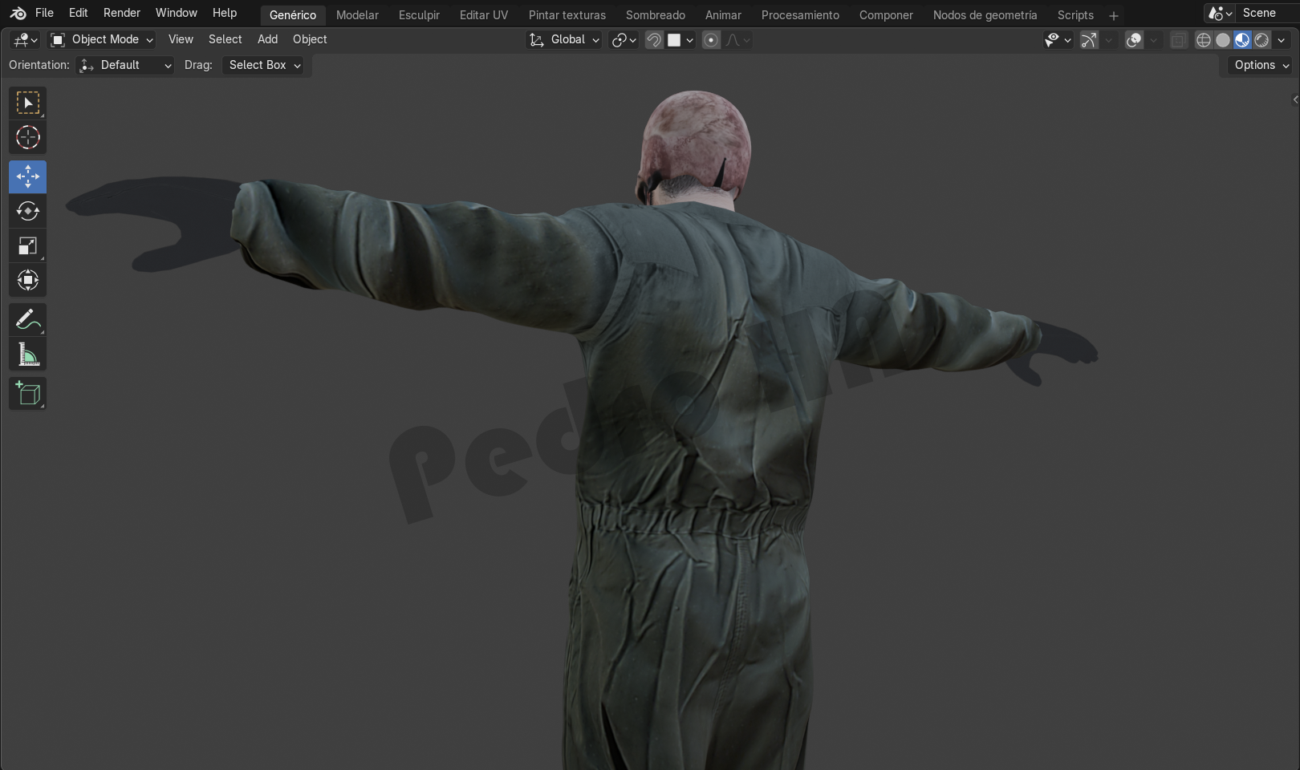
Task: Switch to the Sombreado workspace tab
Action: tap(655, 14)
